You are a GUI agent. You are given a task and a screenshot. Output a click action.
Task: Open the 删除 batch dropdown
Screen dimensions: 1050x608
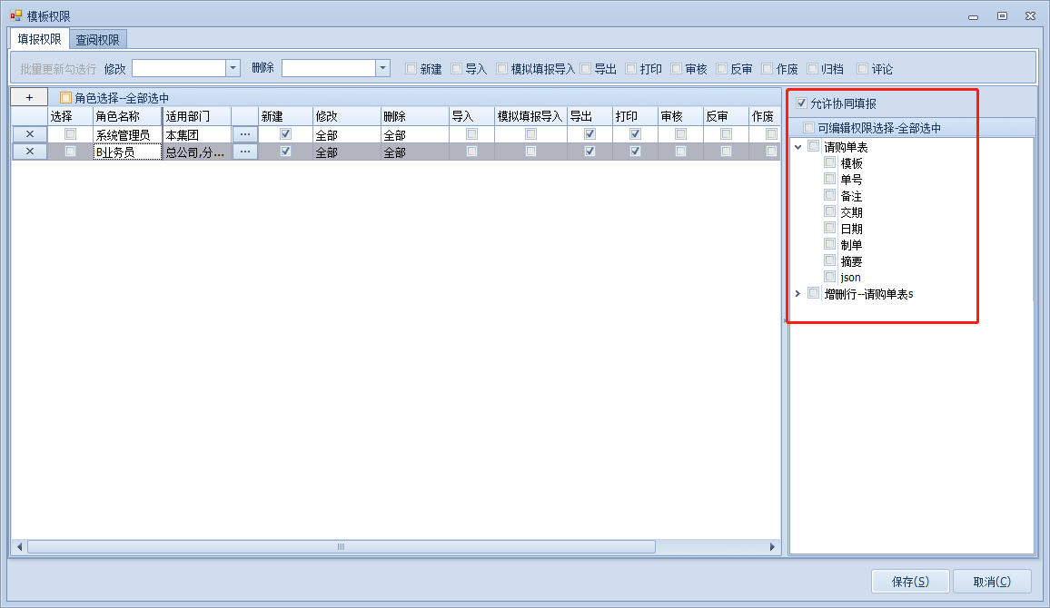point(382,68)
